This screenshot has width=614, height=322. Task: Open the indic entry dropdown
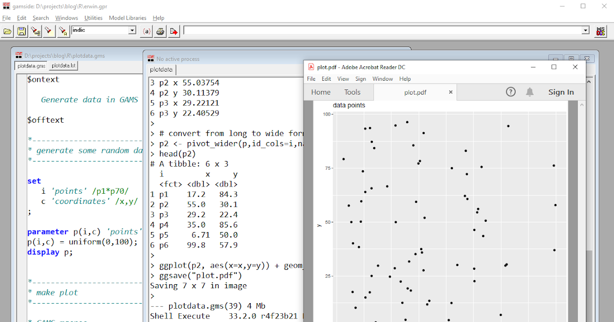click(x=132, y=30)
